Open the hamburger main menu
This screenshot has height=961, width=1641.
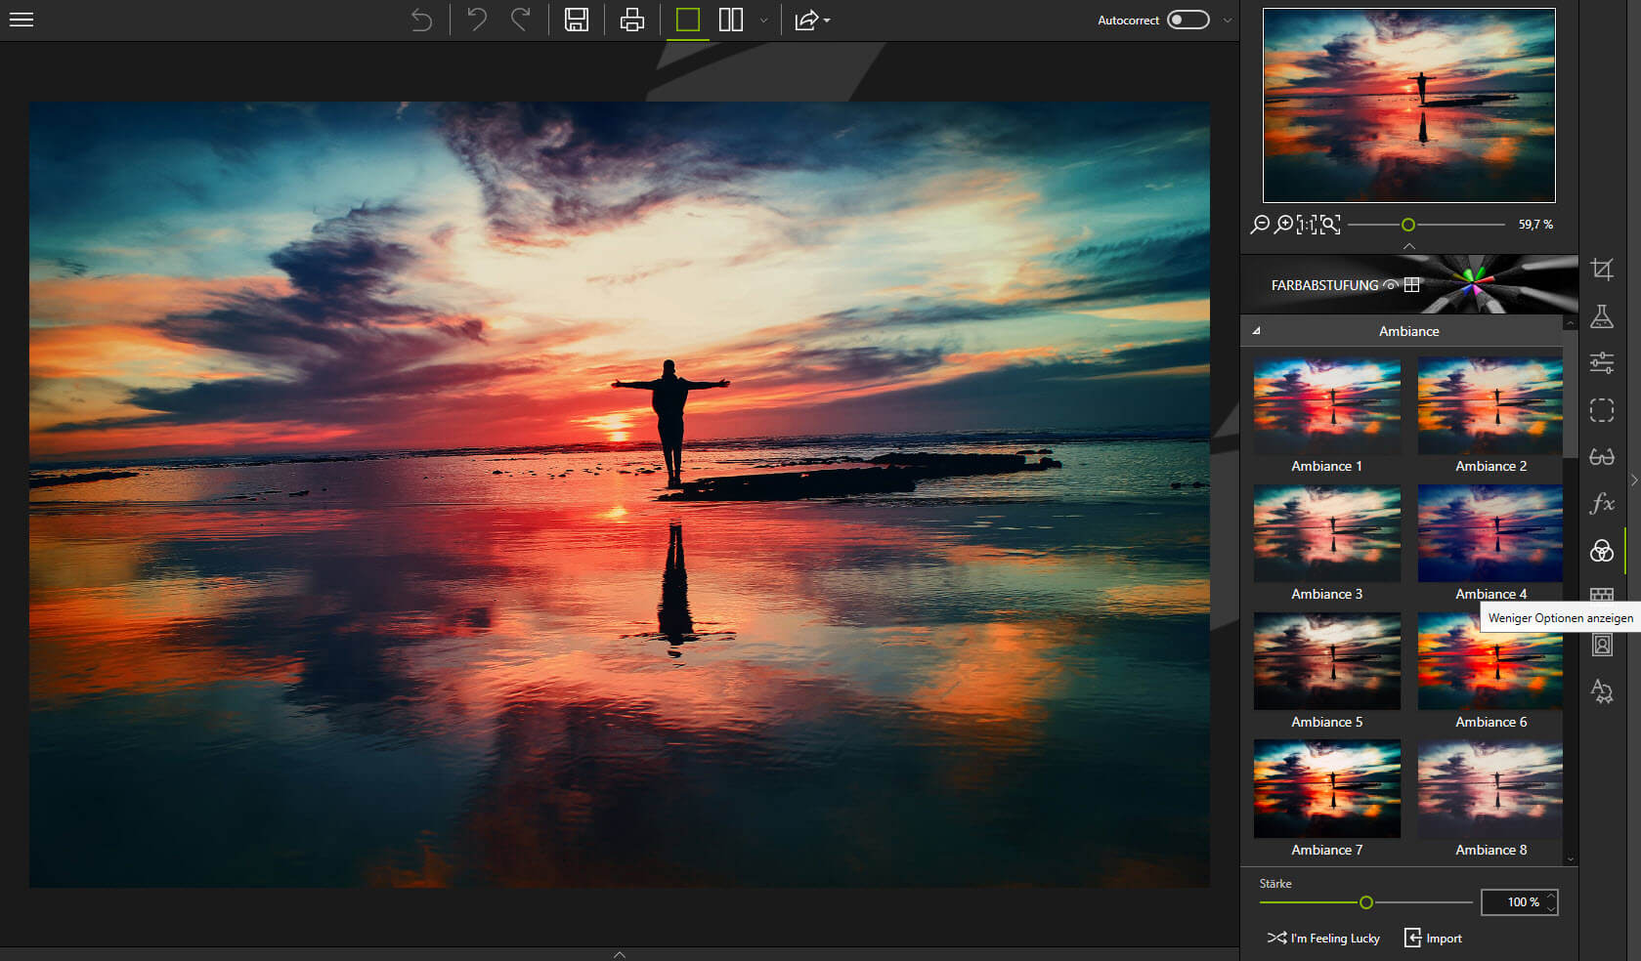(22, 20)
